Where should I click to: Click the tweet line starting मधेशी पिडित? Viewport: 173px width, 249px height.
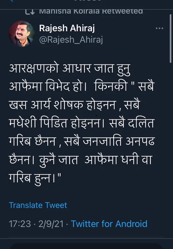[x=81, y=123]
